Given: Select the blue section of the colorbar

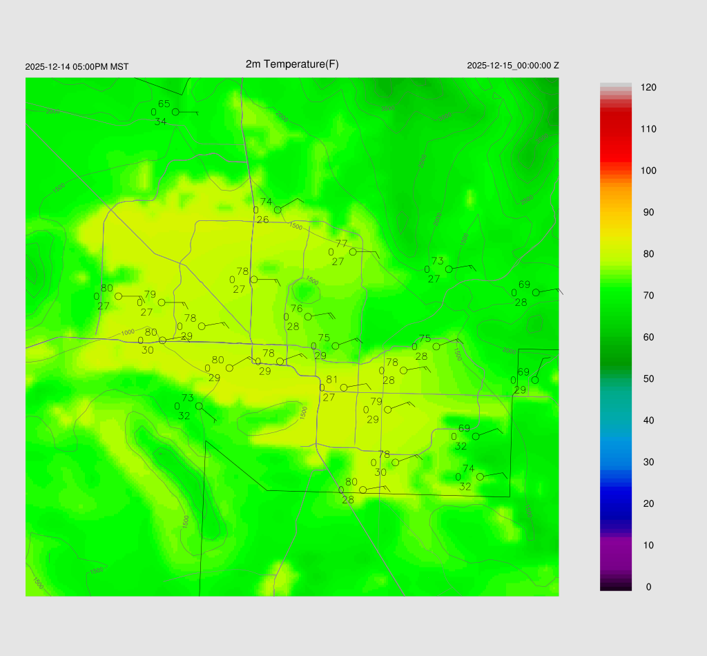Looking at the screenshot, I should point(616,490).
